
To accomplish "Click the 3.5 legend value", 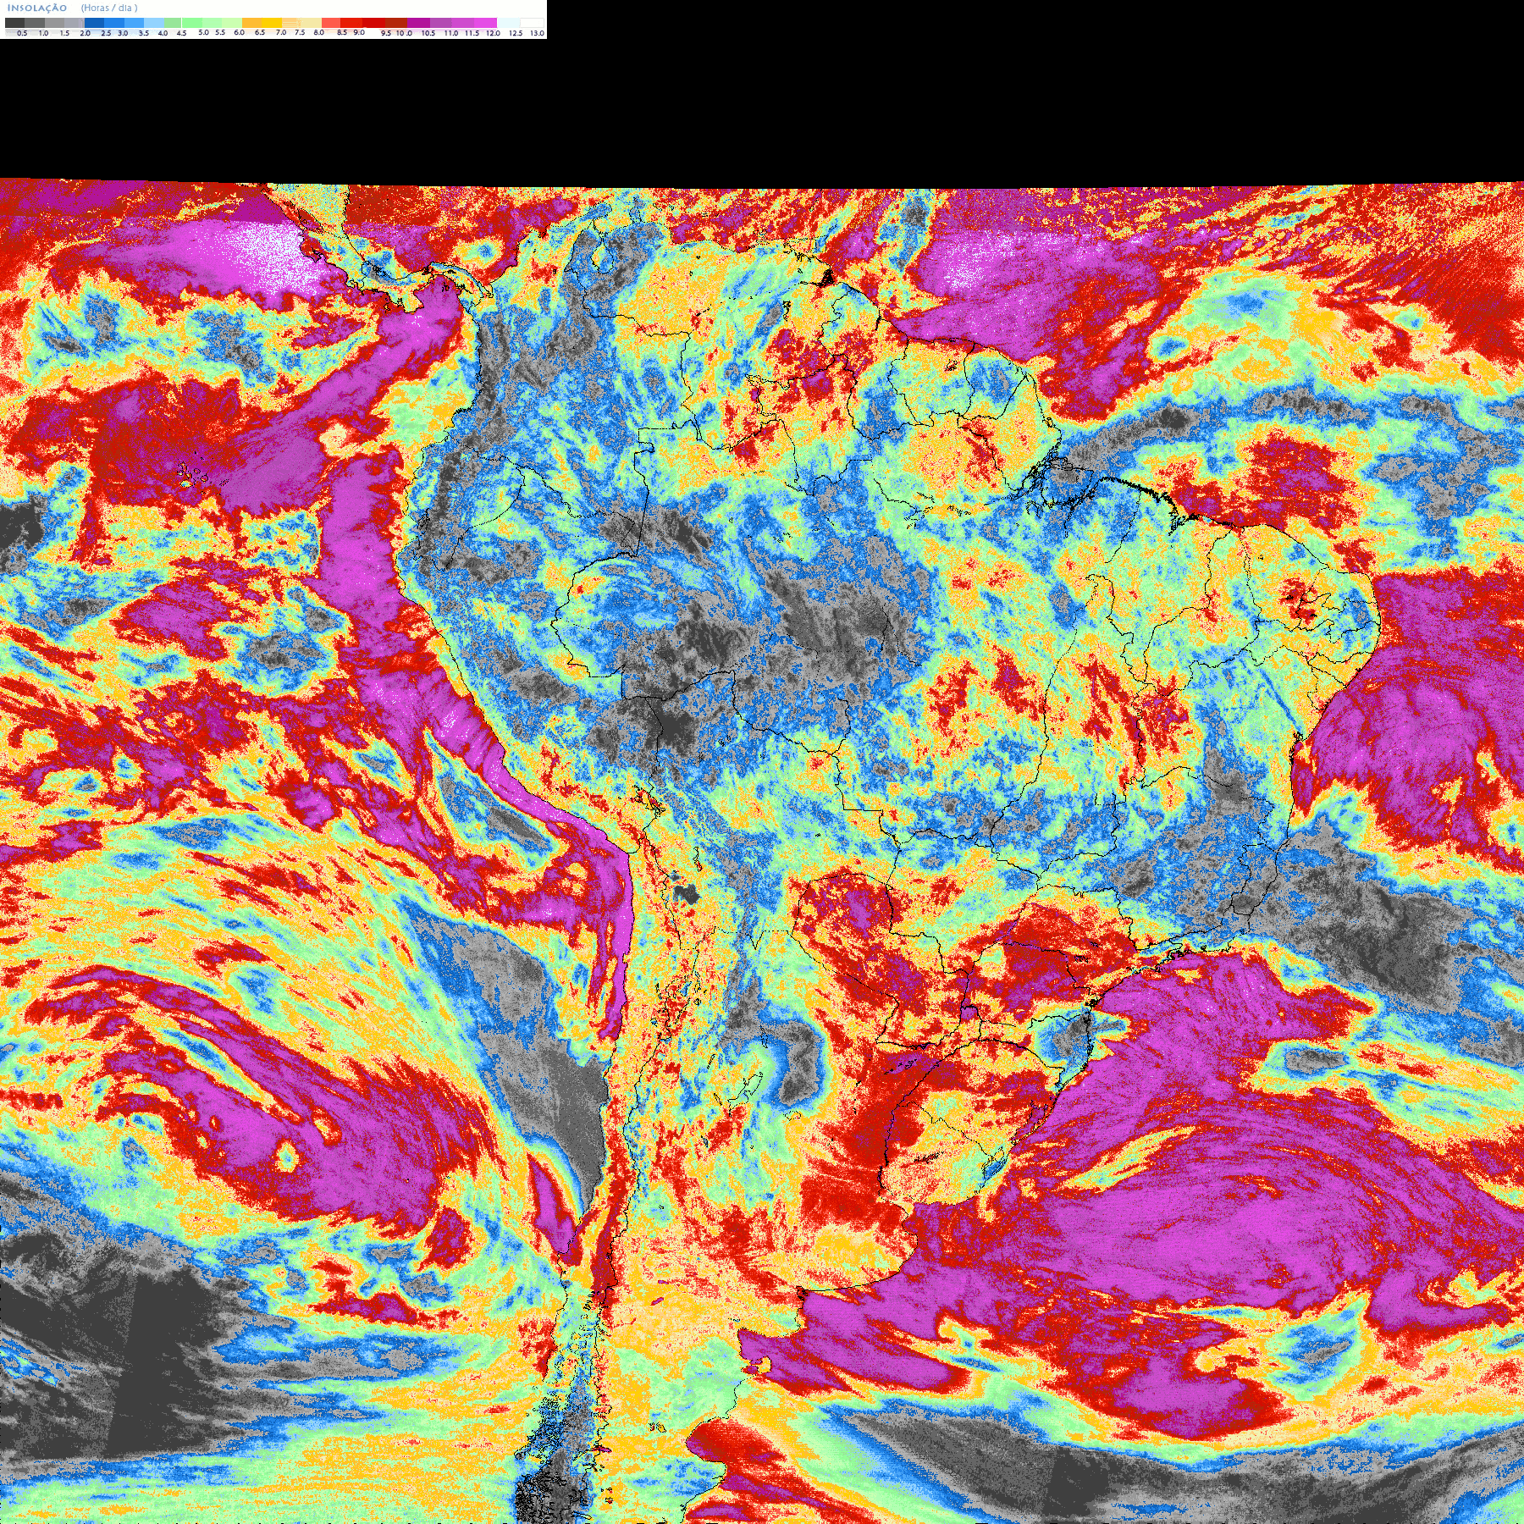I will [144, 33].
